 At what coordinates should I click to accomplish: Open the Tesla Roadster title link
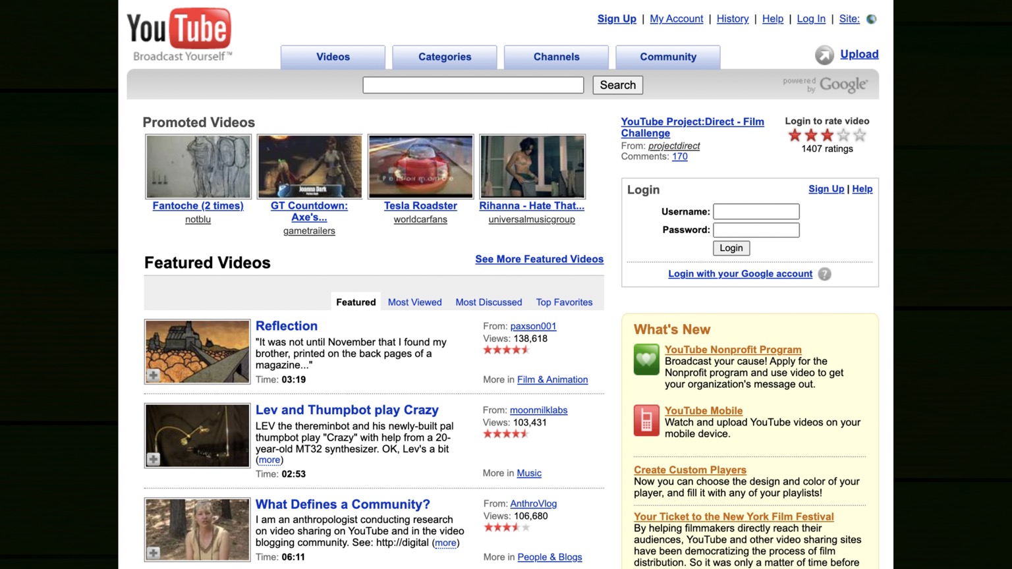coord(420,206)
